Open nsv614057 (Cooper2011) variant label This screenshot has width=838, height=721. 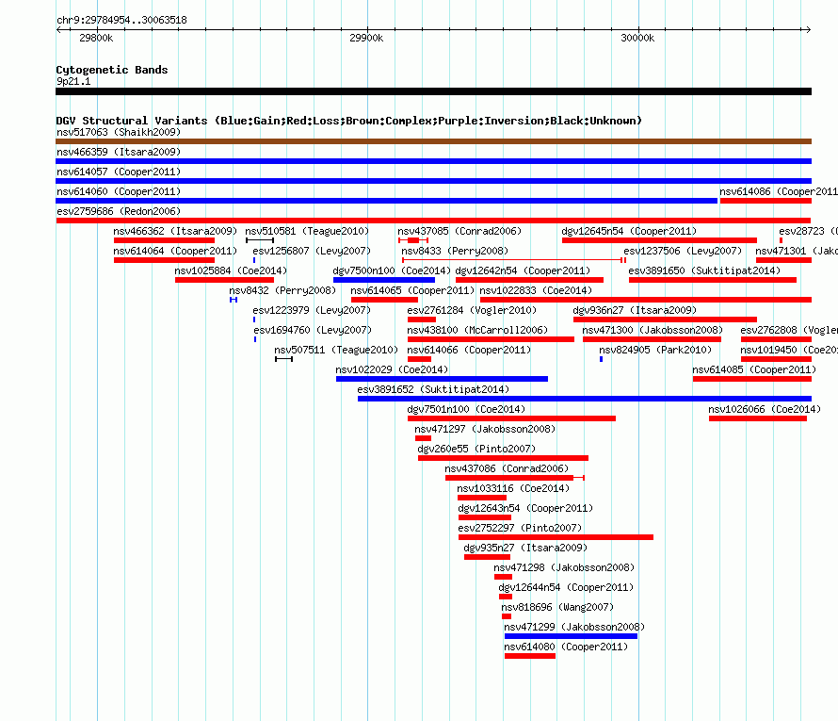(119, 172)
